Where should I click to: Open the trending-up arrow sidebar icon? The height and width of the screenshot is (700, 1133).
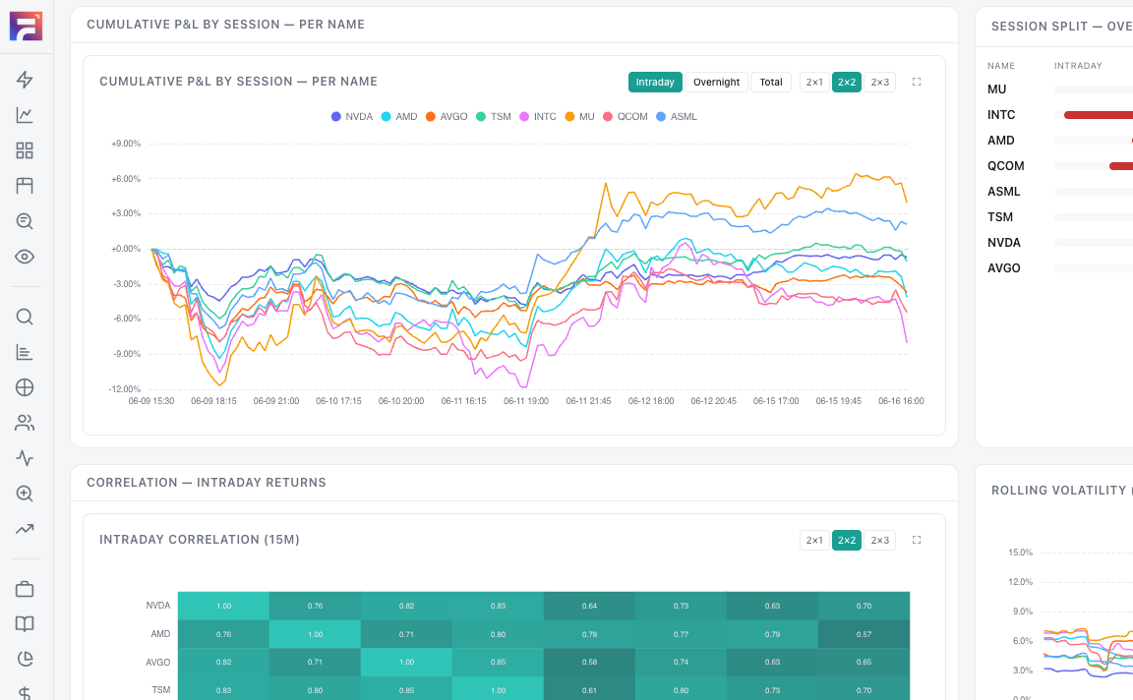click(x=25, y=529)
